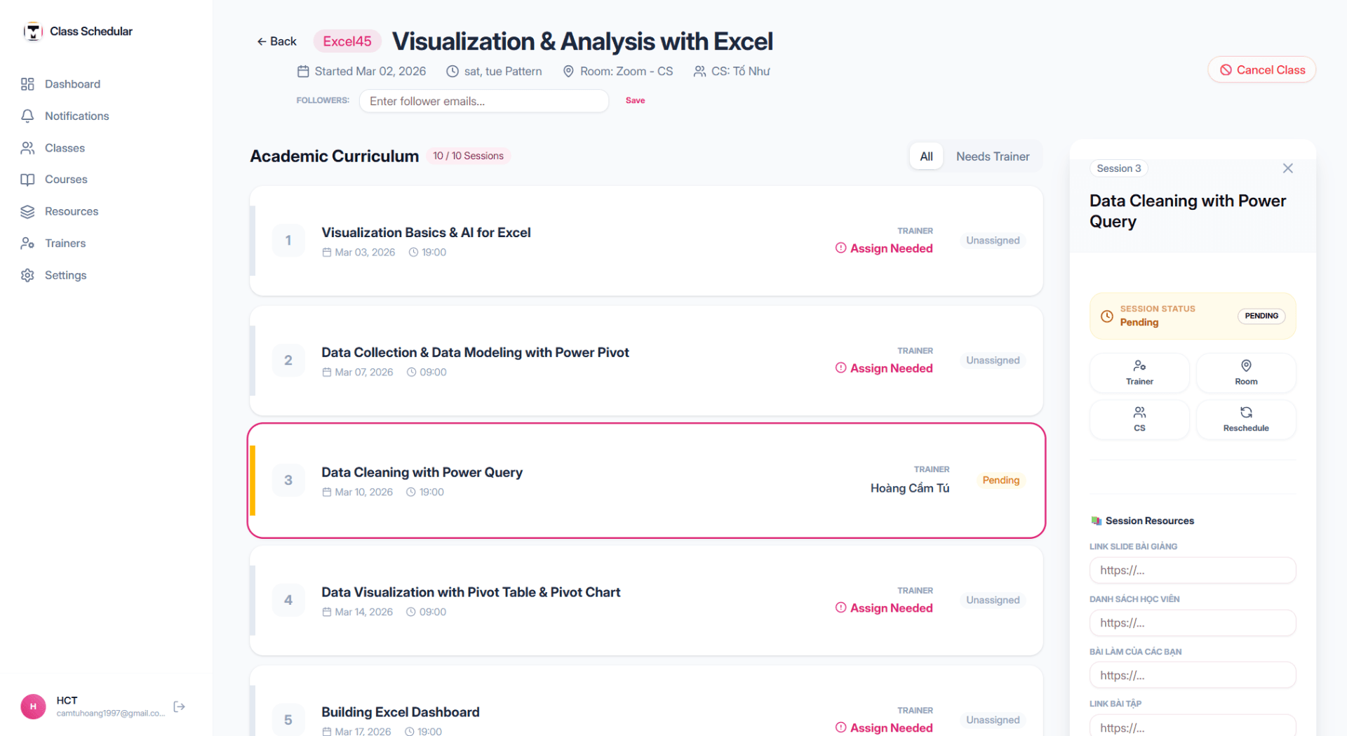Select Data Cleaning with Power Query row
The image size is (1347, 736).
pyautogui.click(x=646, y=481)
